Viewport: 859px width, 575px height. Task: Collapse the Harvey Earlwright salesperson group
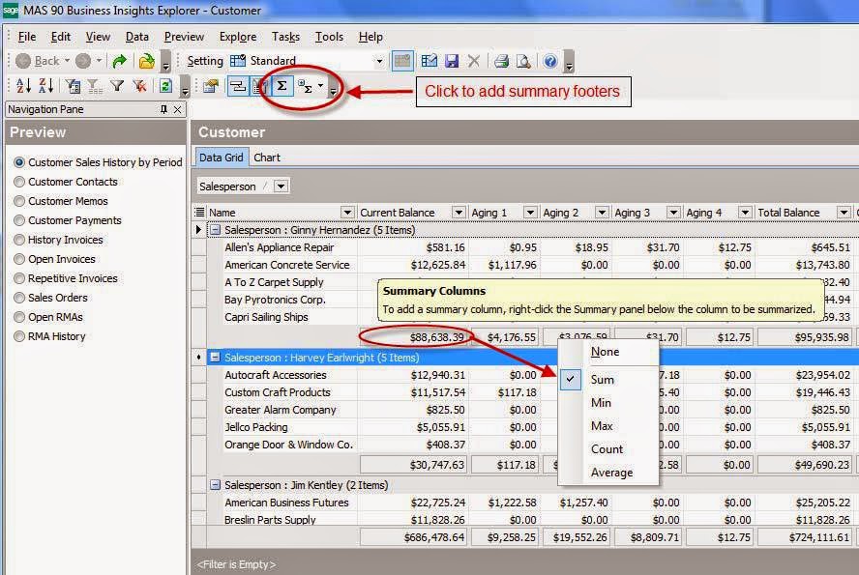(x=216, y=358)
